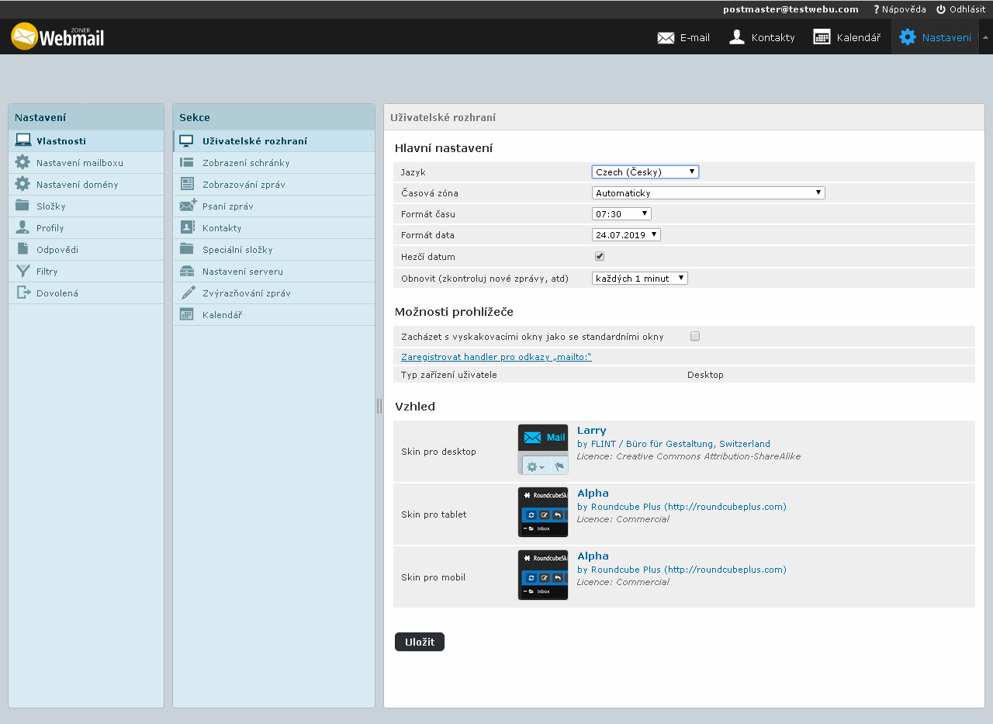Select the Larry skin thumbnail
993x724 pixels.
542,449
